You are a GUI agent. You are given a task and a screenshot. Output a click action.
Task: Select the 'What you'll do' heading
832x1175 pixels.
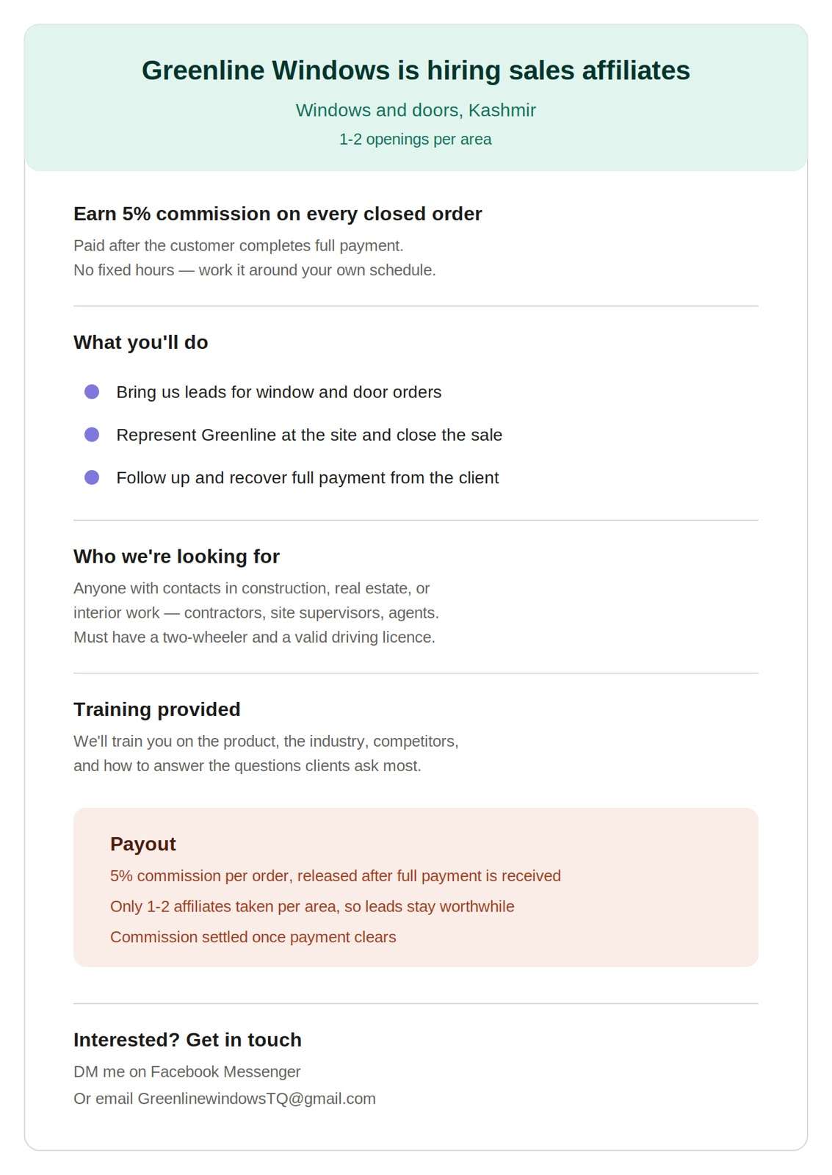(x=141, y=342)
